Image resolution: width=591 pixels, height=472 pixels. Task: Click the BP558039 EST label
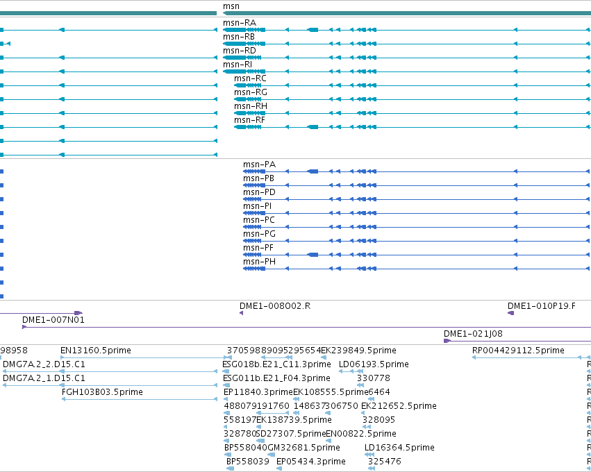(x=248, y=462)
